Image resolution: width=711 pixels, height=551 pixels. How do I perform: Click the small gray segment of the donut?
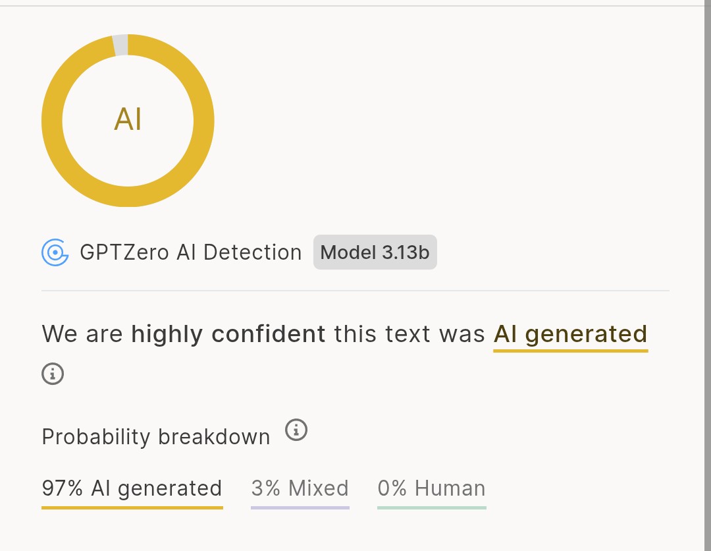coord(120,45)
